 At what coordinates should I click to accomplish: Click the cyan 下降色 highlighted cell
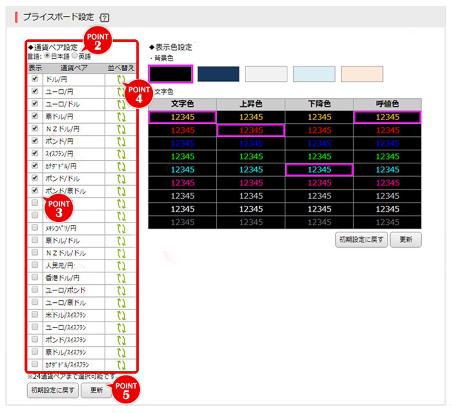coord(319,169)
